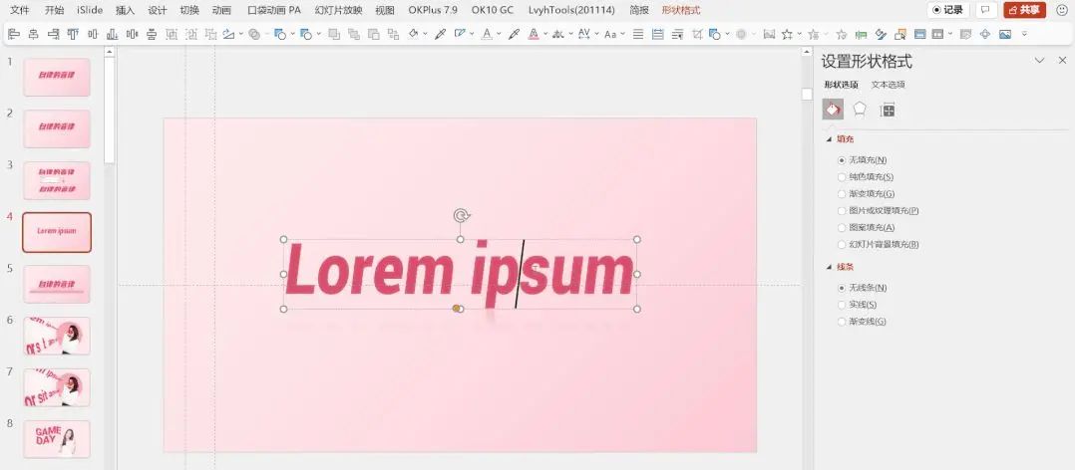Switch to the 插入 ribbon tab
1075x470 pixels.
[x=126, y=10]
